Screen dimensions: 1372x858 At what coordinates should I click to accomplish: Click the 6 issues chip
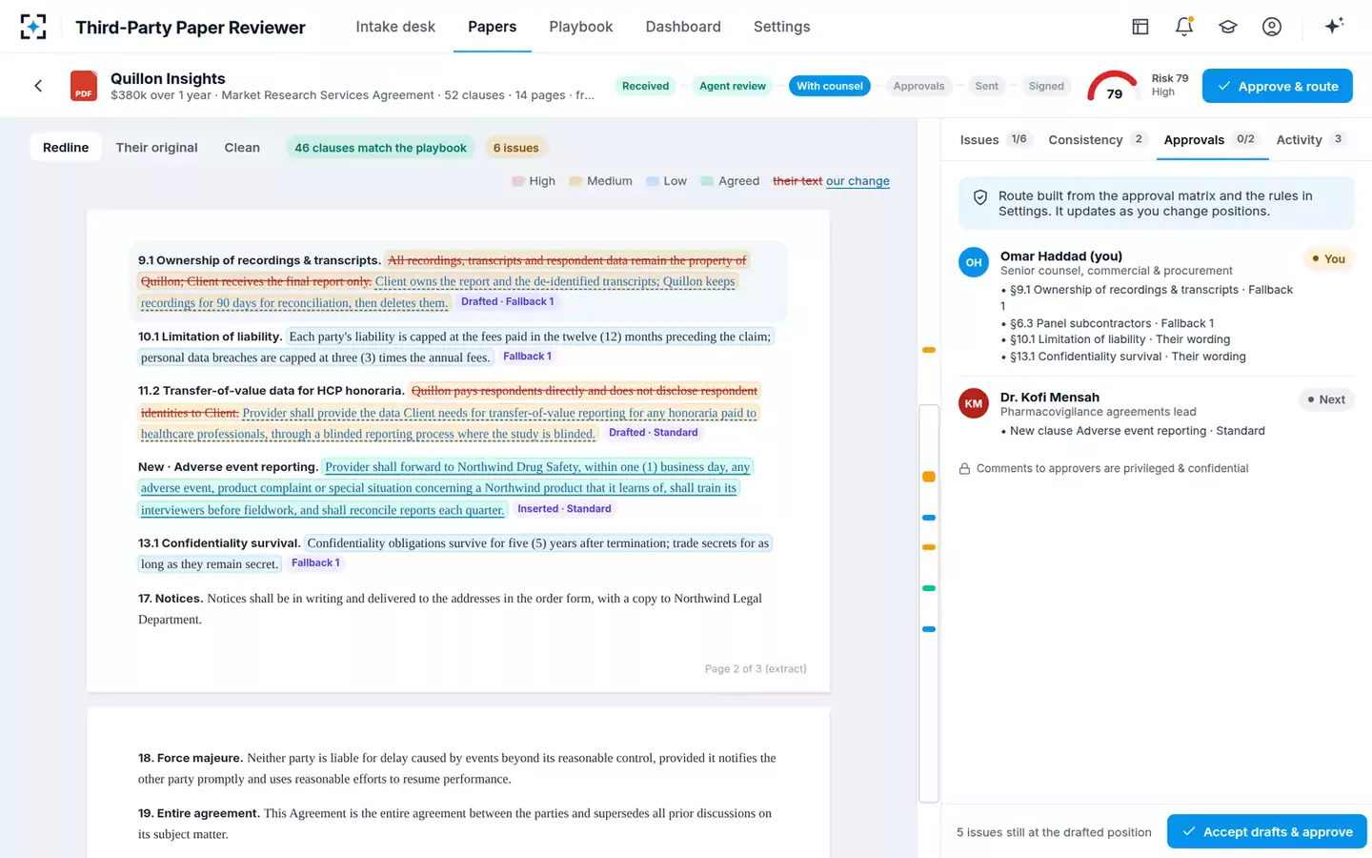click(x=516, y=148)
